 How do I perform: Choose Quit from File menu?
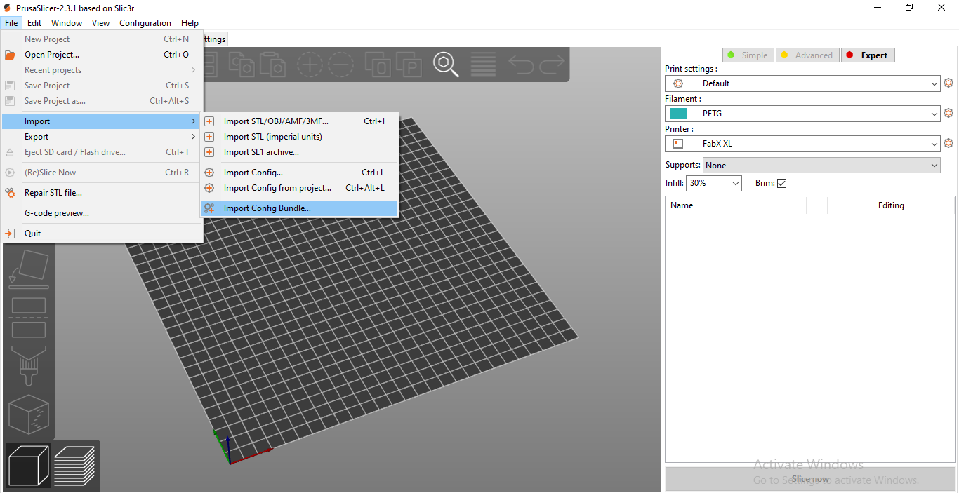[x=102, y=234]
